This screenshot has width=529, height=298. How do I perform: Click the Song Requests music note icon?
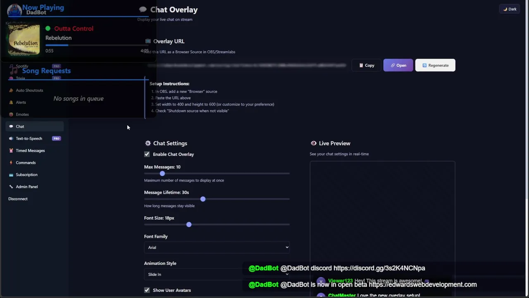(x=14, y=71)
